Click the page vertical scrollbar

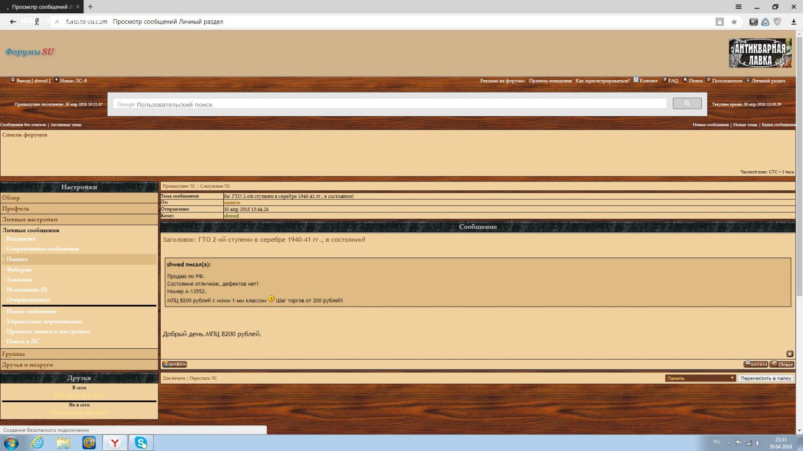pos(799,160)
